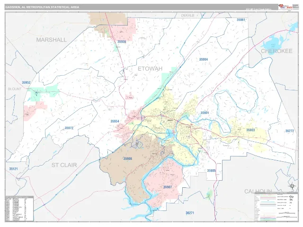Click the map legend box

276,207
